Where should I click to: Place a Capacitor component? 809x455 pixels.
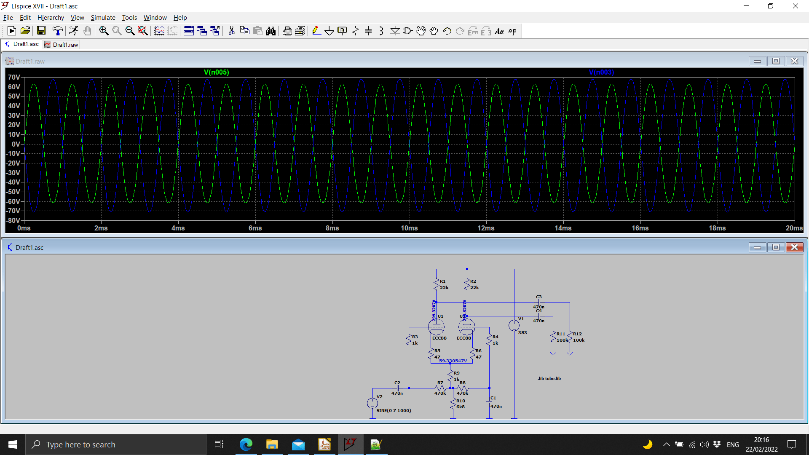click(368, 31)
